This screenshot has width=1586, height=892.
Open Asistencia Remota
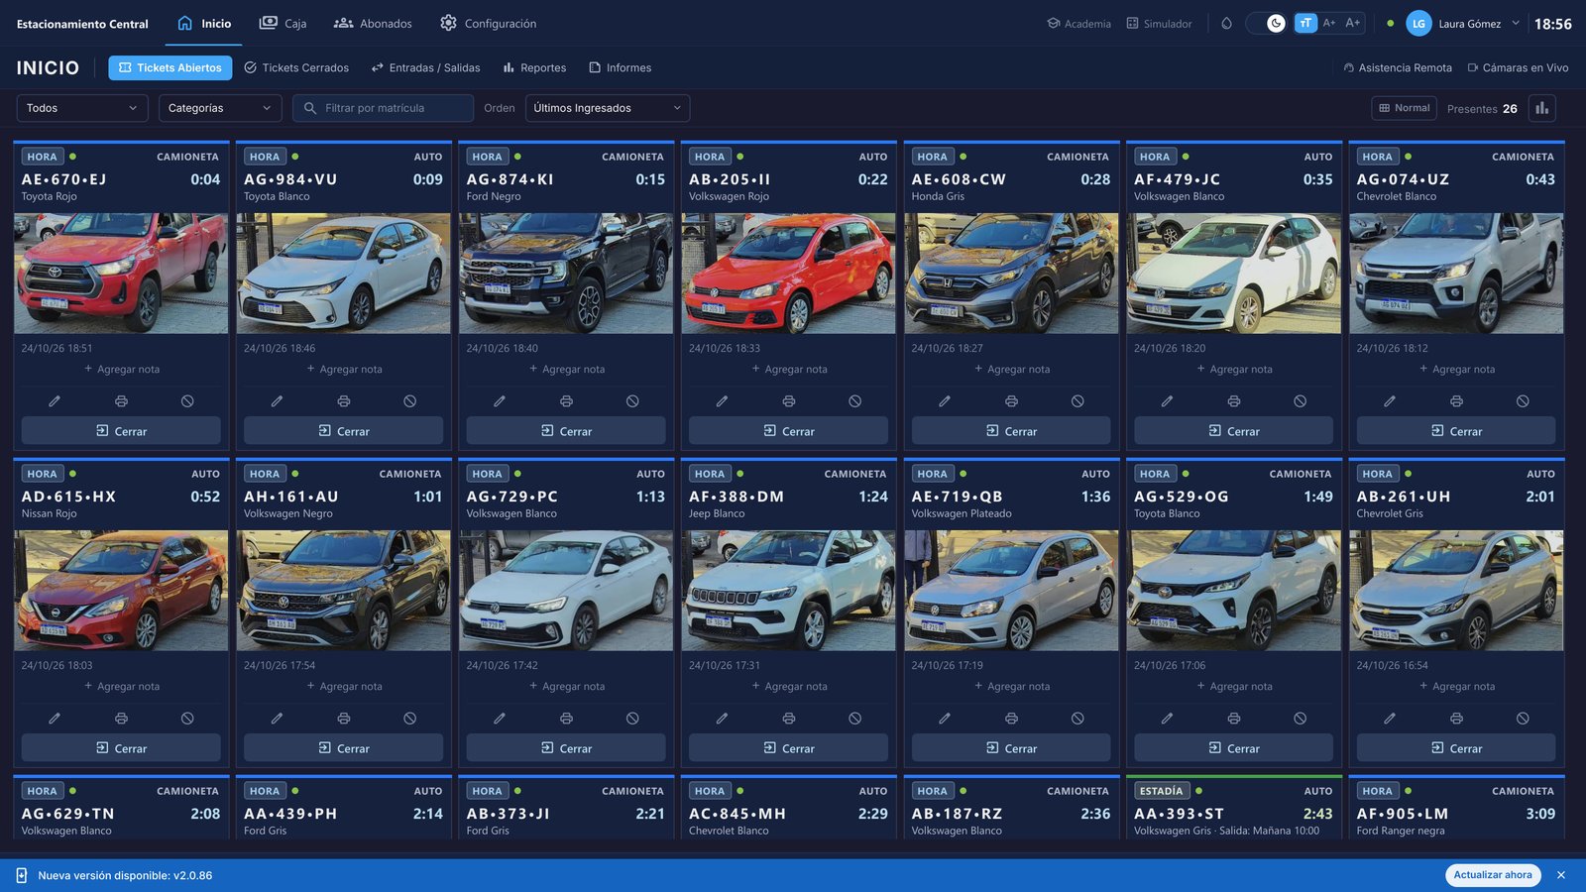1398,68
